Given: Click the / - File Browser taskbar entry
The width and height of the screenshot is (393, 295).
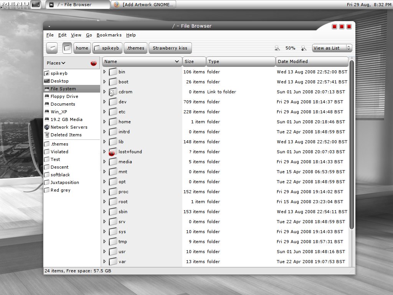Looking at the screenshot, I should tap(78, 5).
